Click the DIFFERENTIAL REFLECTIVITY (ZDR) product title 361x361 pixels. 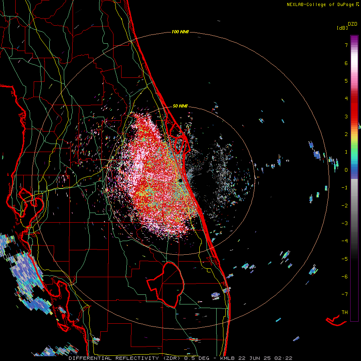pyautogui.click(x=125, y=358)
